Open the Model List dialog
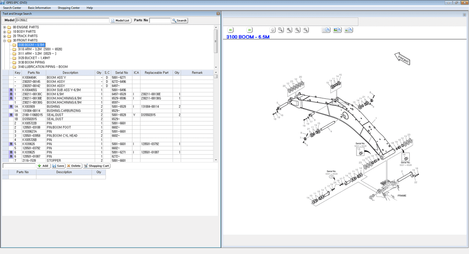This screenshot has width=469, height=254. coord(120,20)
